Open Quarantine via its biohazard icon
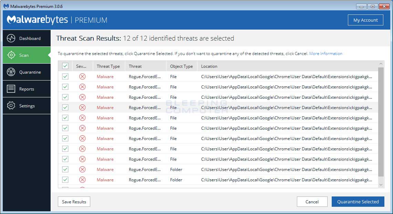393x214 pixels. pos(12,72)
